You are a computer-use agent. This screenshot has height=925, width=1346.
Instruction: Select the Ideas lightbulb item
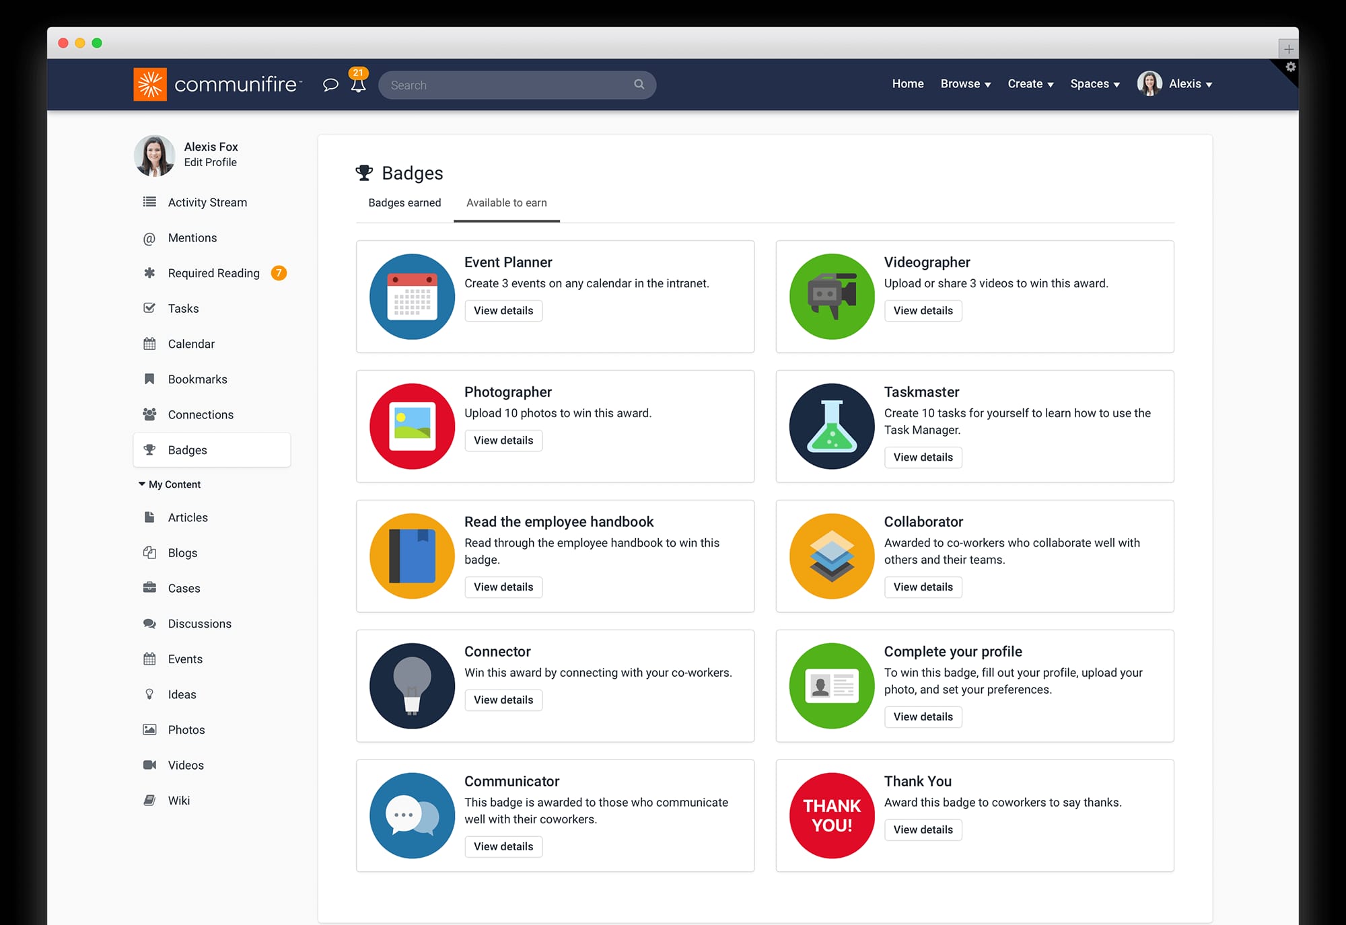click(x=181, y=694)
